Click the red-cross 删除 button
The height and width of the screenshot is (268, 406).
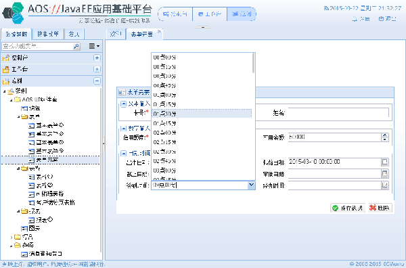(380, 208)
